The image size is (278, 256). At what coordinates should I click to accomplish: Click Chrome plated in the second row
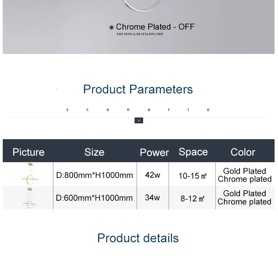244,202
